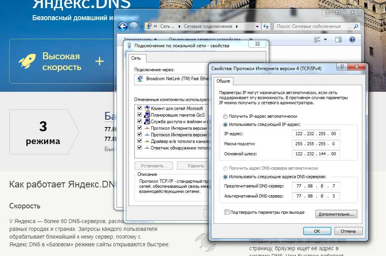The image size is (386, 256).
Task: Open the view options dropdown arrow
Action: (x=325, y=40)
